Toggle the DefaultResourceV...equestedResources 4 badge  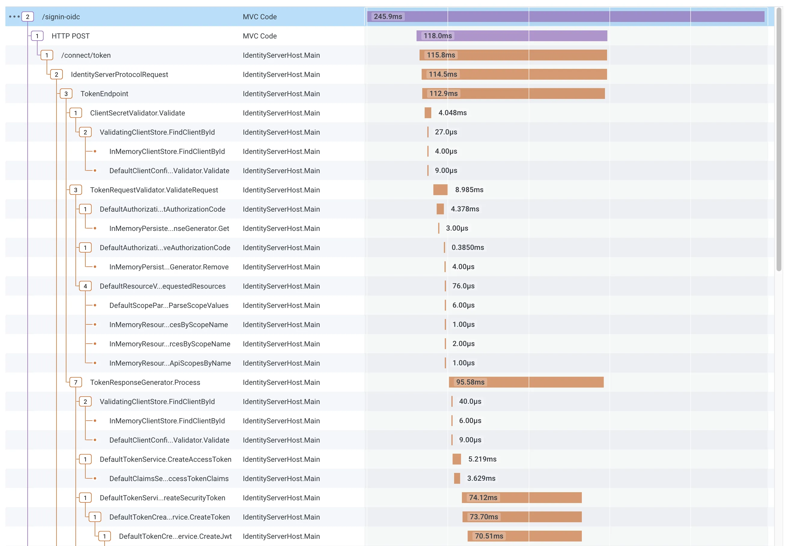click(85, 286)
